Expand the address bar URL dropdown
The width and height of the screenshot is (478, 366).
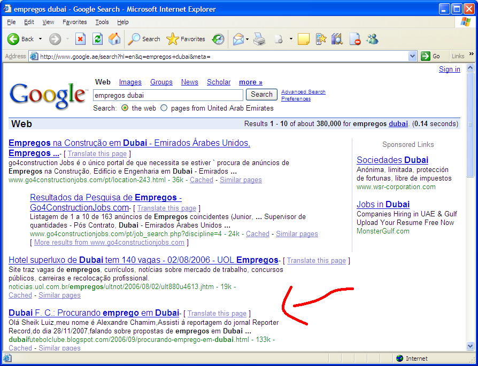(x=412, y=56)
